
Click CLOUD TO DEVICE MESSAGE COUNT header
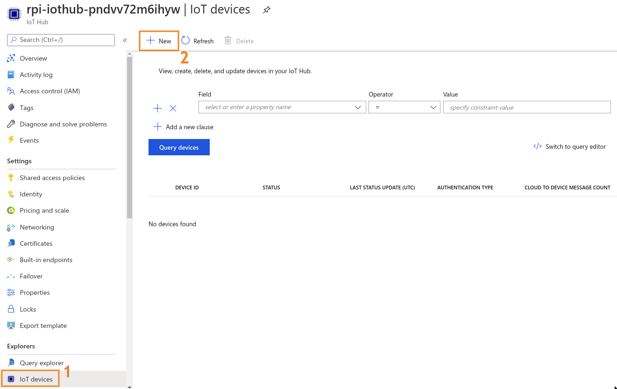[567, 188]
